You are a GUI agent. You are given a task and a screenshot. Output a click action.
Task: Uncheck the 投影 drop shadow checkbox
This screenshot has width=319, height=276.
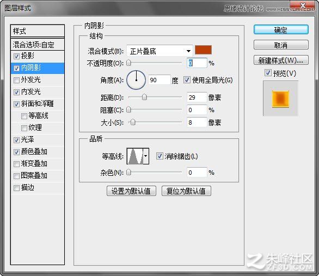point(17,56)
